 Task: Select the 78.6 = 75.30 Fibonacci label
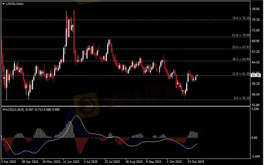241,18
